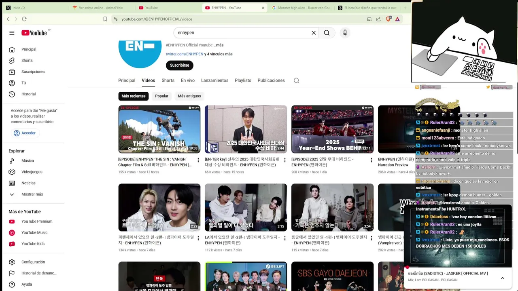The width and height of the screenshot is (518, 291).
Task: Open THE SIN : VANISH video title
Action: tap(155, 162)
